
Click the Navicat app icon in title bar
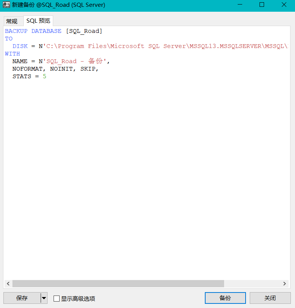(6, 5)
